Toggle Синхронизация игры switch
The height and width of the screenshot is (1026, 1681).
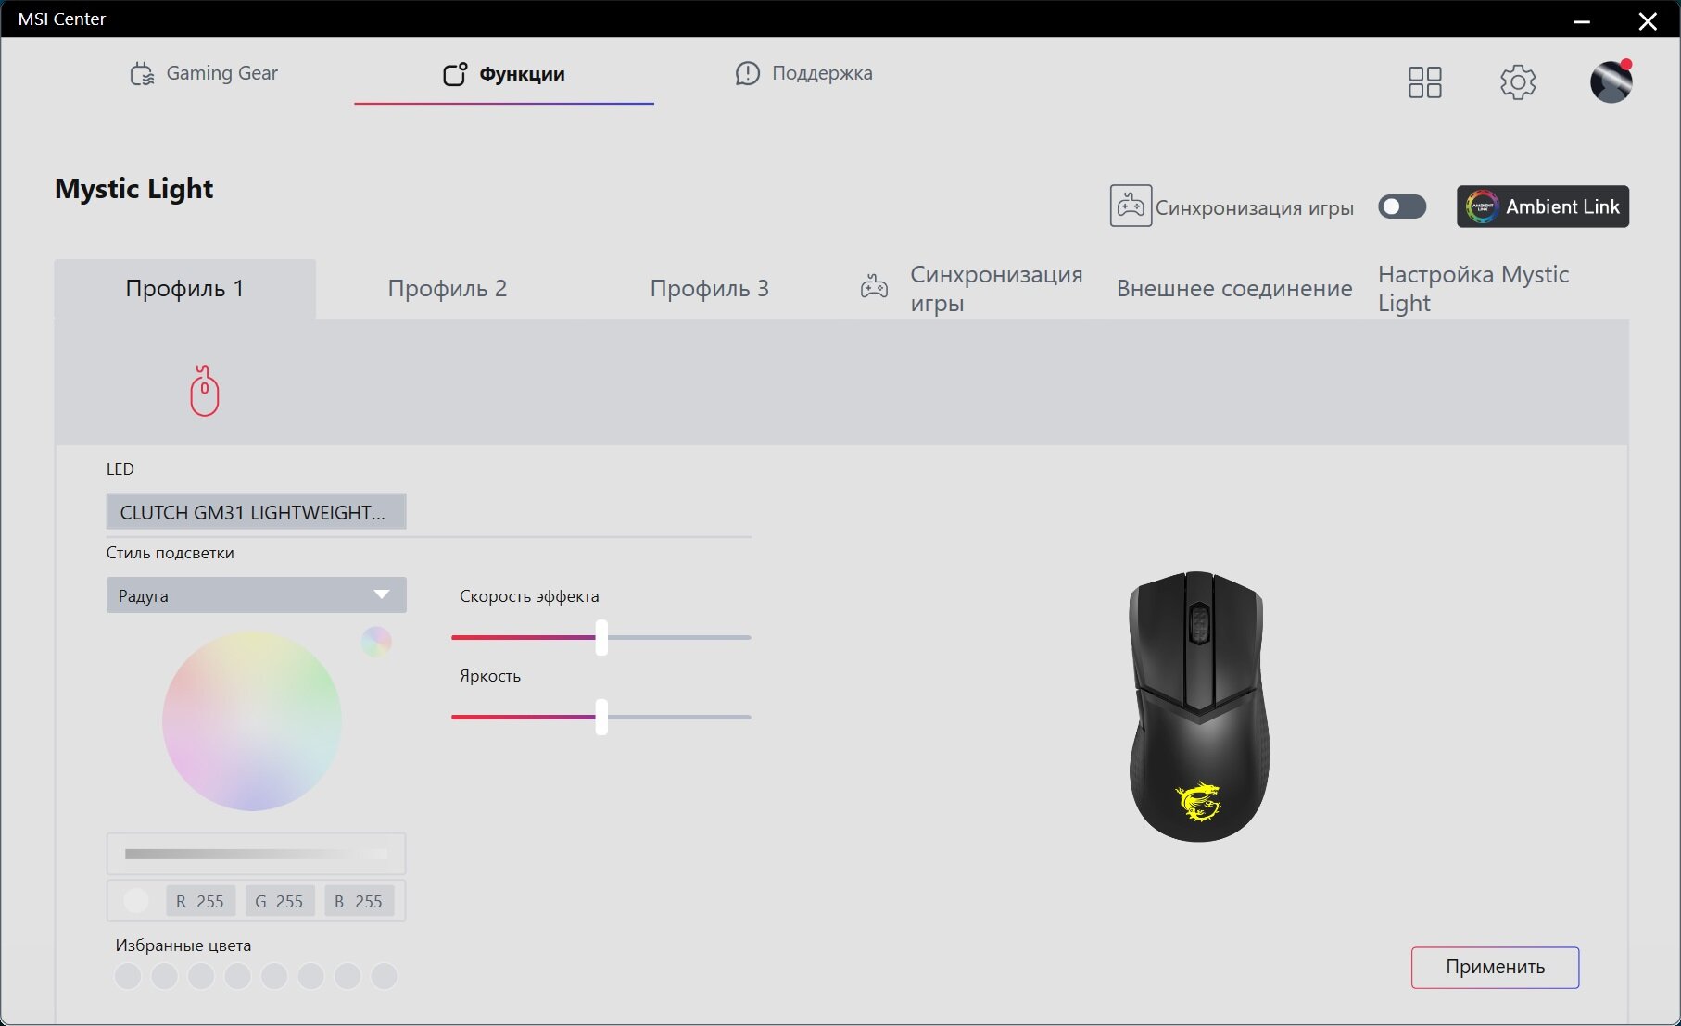[x=1402, y=206]
